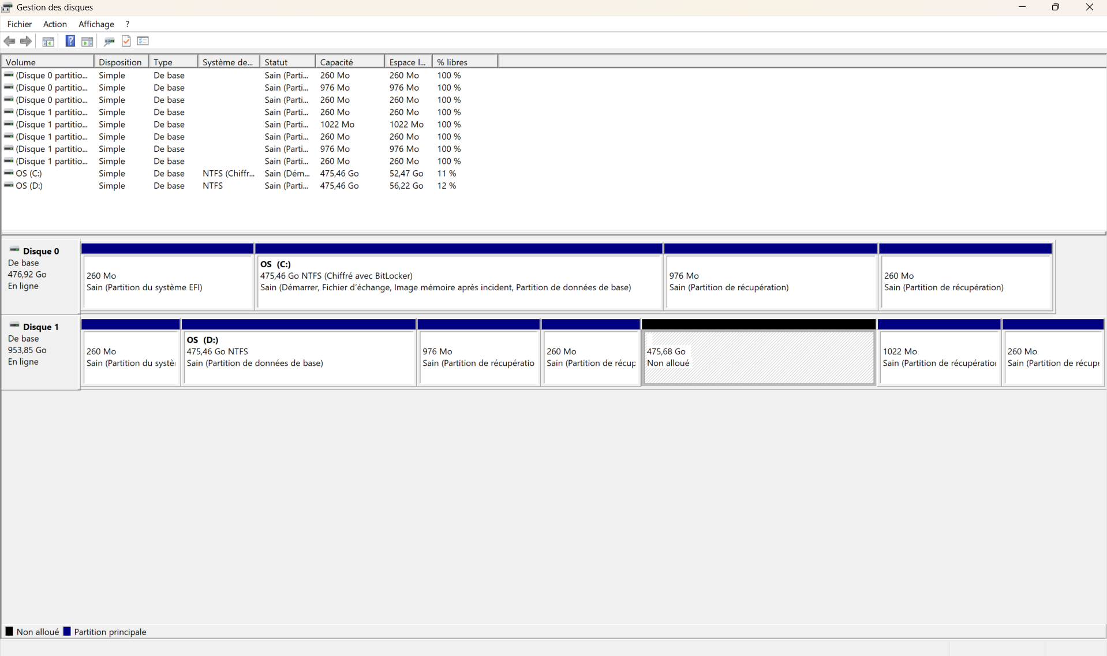Open the Affichage menu
Viewport: 1107px width, 656px height.
tap(96, 24)
